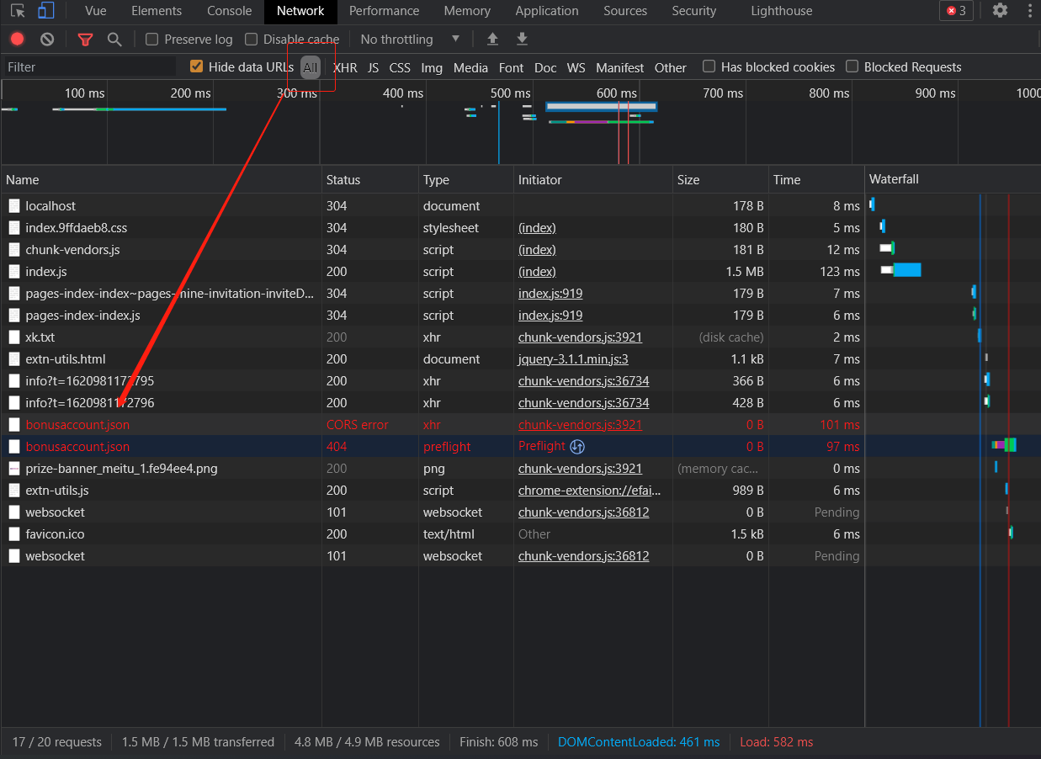Screen dimensions: 1041x759
Task: Filter requests by CSS type
Action: (x=400, y=67)
